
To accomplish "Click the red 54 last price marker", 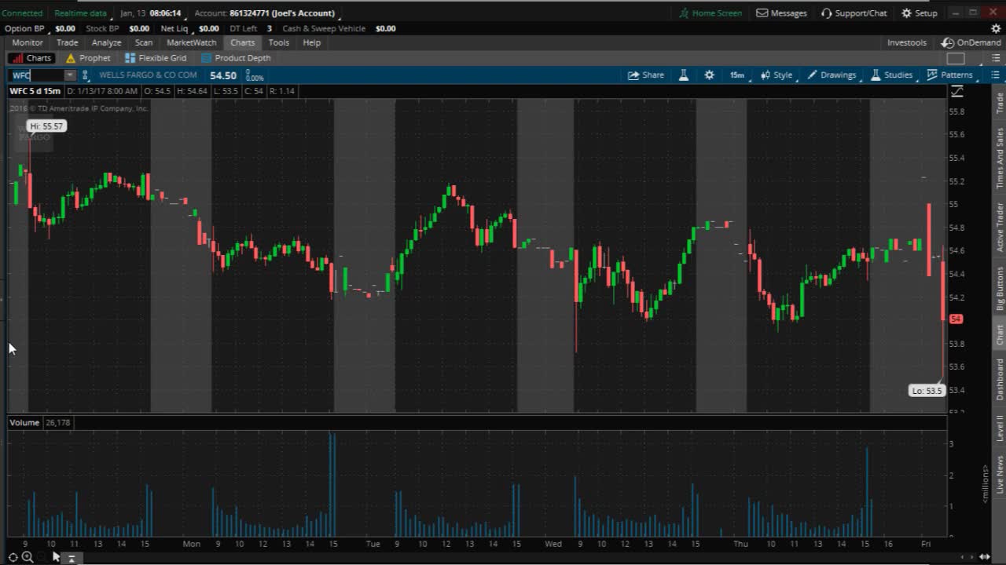I will click(x=956, y=319).
